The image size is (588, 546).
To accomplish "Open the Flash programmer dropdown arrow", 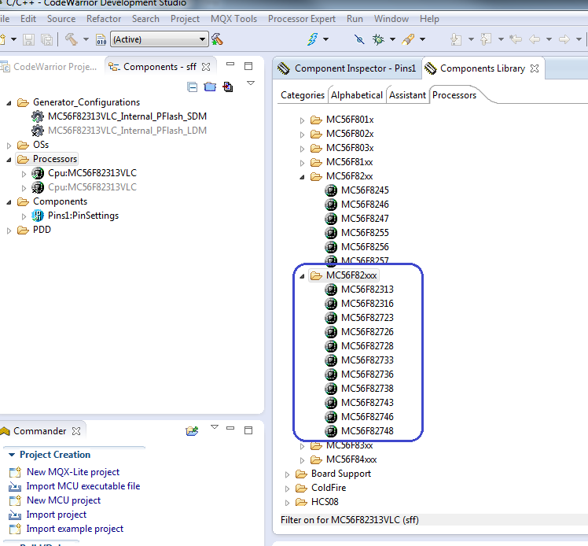I will click(326, 39).
